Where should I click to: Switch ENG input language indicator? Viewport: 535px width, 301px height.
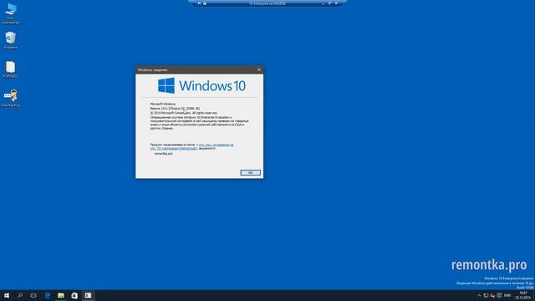(507, 295)
